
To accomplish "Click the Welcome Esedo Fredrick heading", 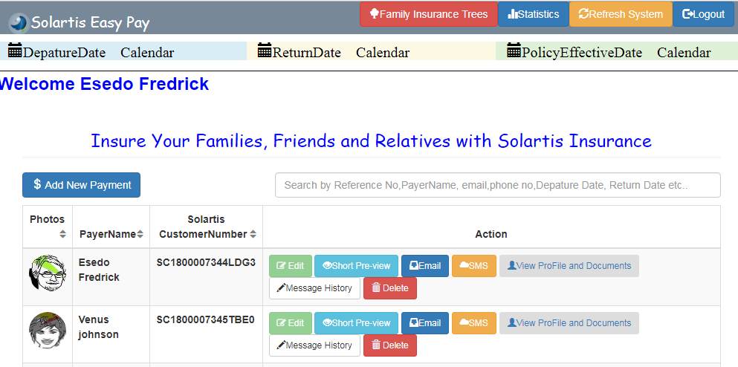I will (x=104, y=84).
